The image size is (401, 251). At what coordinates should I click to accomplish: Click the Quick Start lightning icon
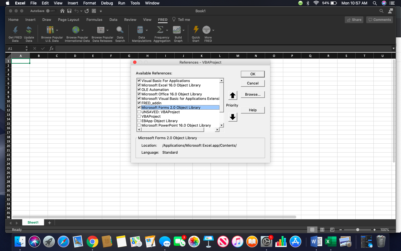(x=196, y=30)
